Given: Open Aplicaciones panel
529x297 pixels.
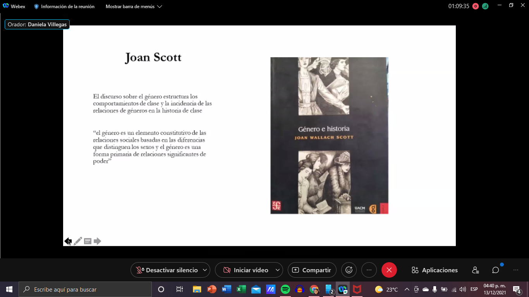Looking at the screenshot, I should 435,270.
